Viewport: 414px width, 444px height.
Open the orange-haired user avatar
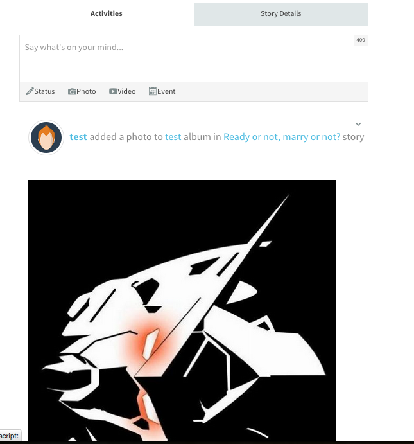pyautogui.click(x=46, y=138)
